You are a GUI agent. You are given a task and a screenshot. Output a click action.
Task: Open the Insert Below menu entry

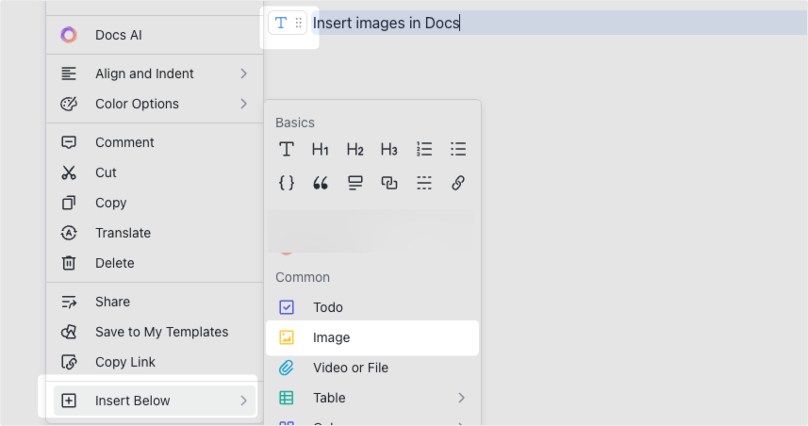point(155,401)
